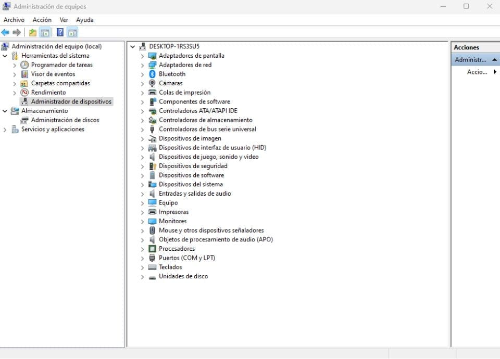This screenshot has height=359, width=500.
Task: Collapse the DESKTOP-1RS3SU5 node
Action: [132, 46]
